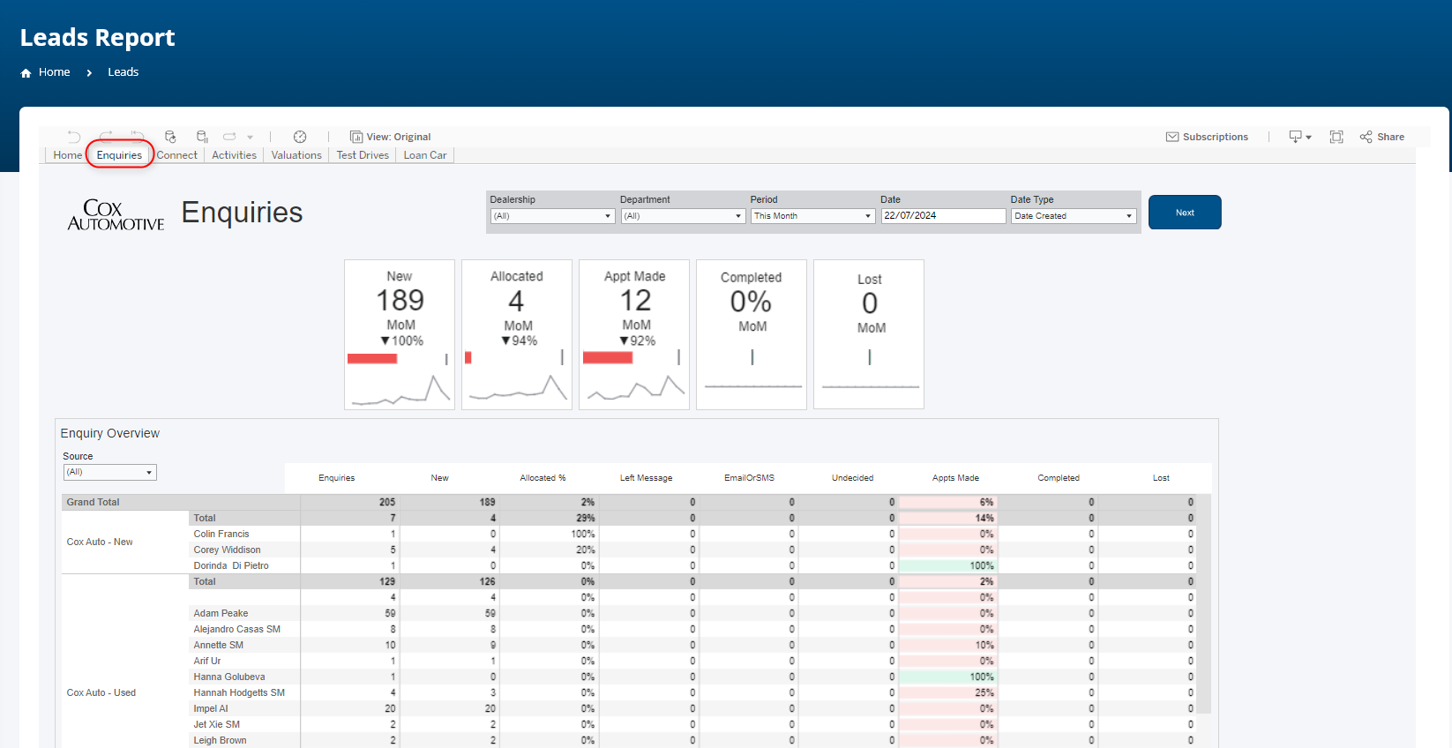Open the Period dropdown showing This Month
Viewport: 1452px width, 748px height.
pos(812,216)
